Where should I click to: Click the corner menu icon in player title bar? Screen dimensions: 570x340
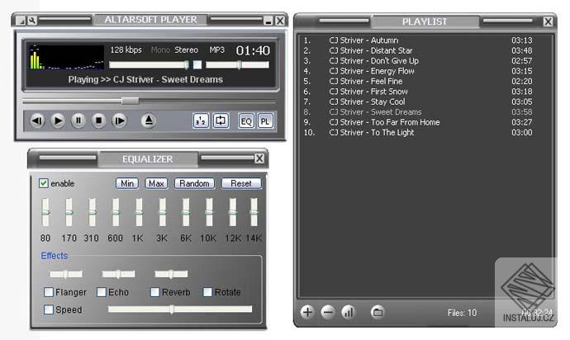point(21,21)
